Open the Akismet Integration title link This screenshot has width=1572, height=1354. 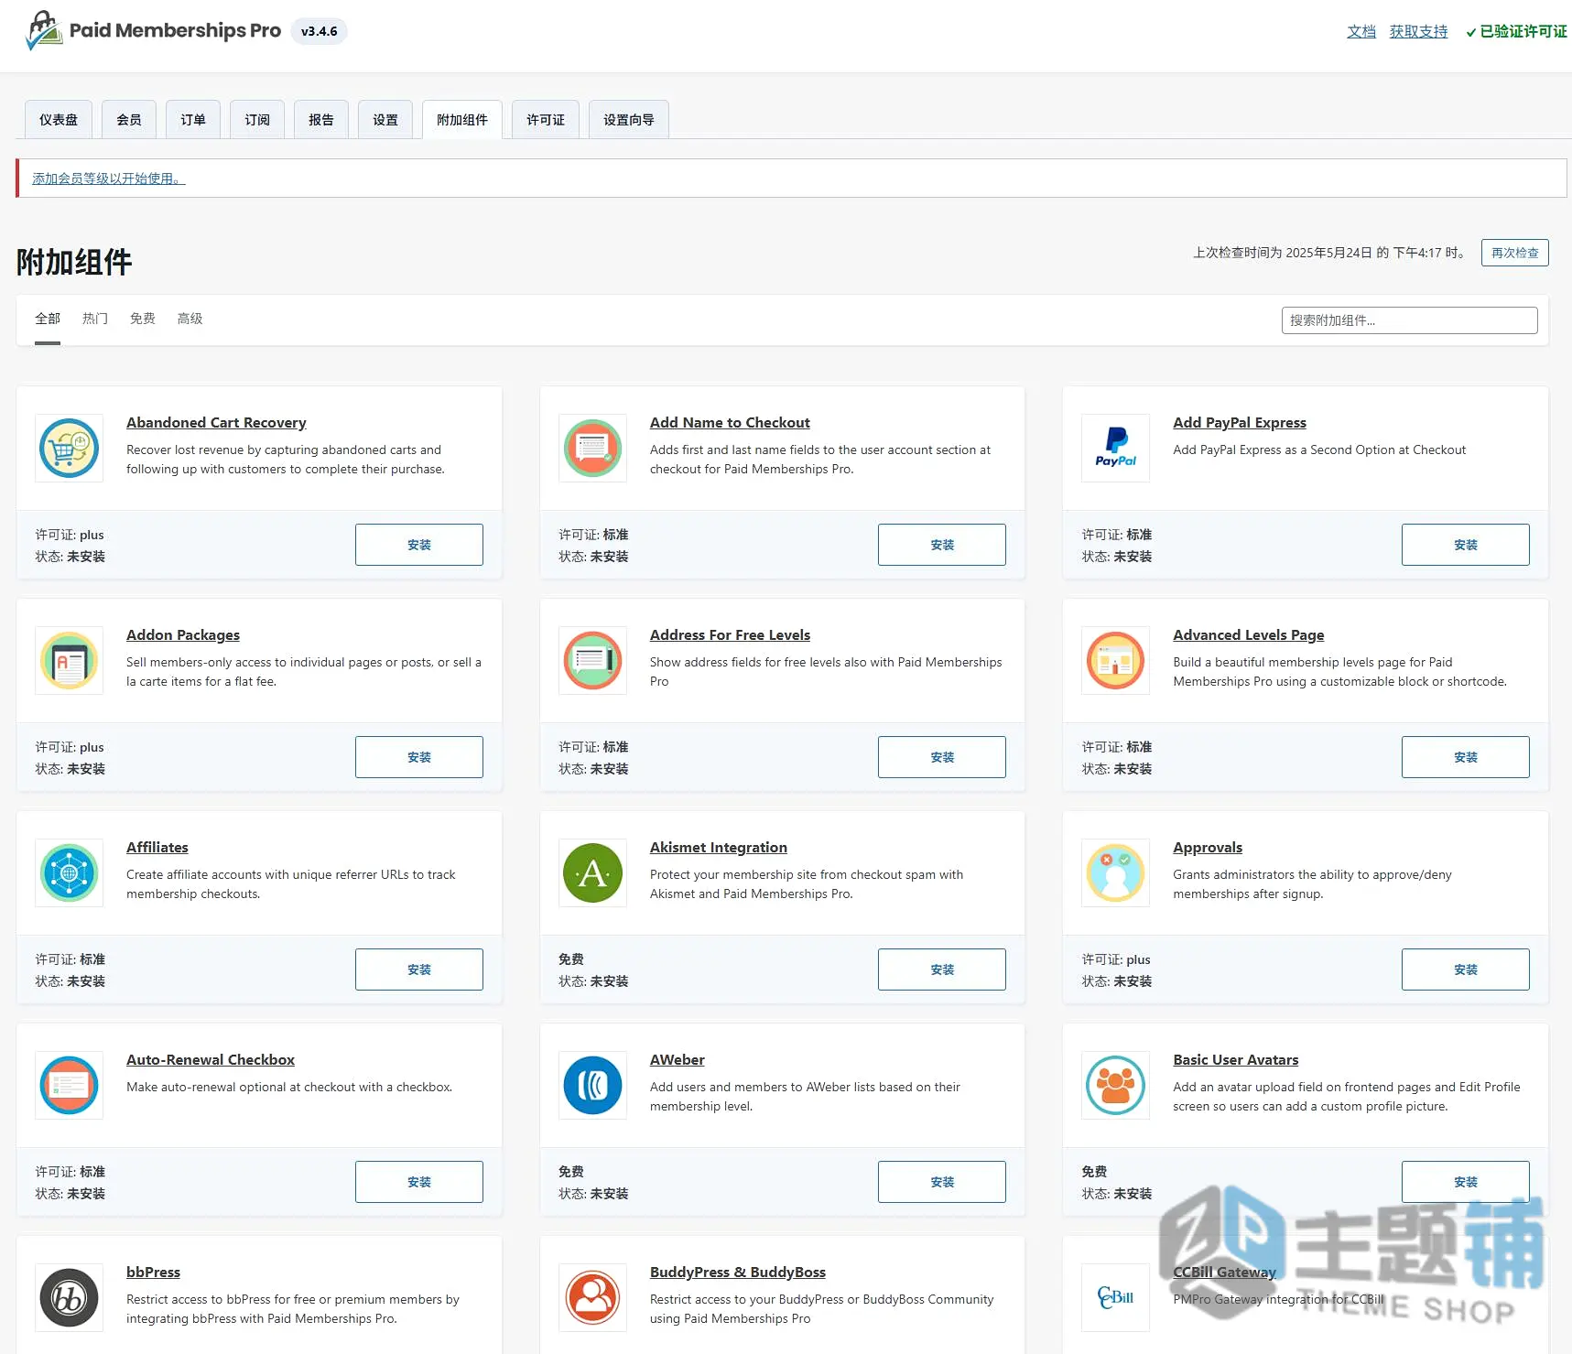point(719,848)
